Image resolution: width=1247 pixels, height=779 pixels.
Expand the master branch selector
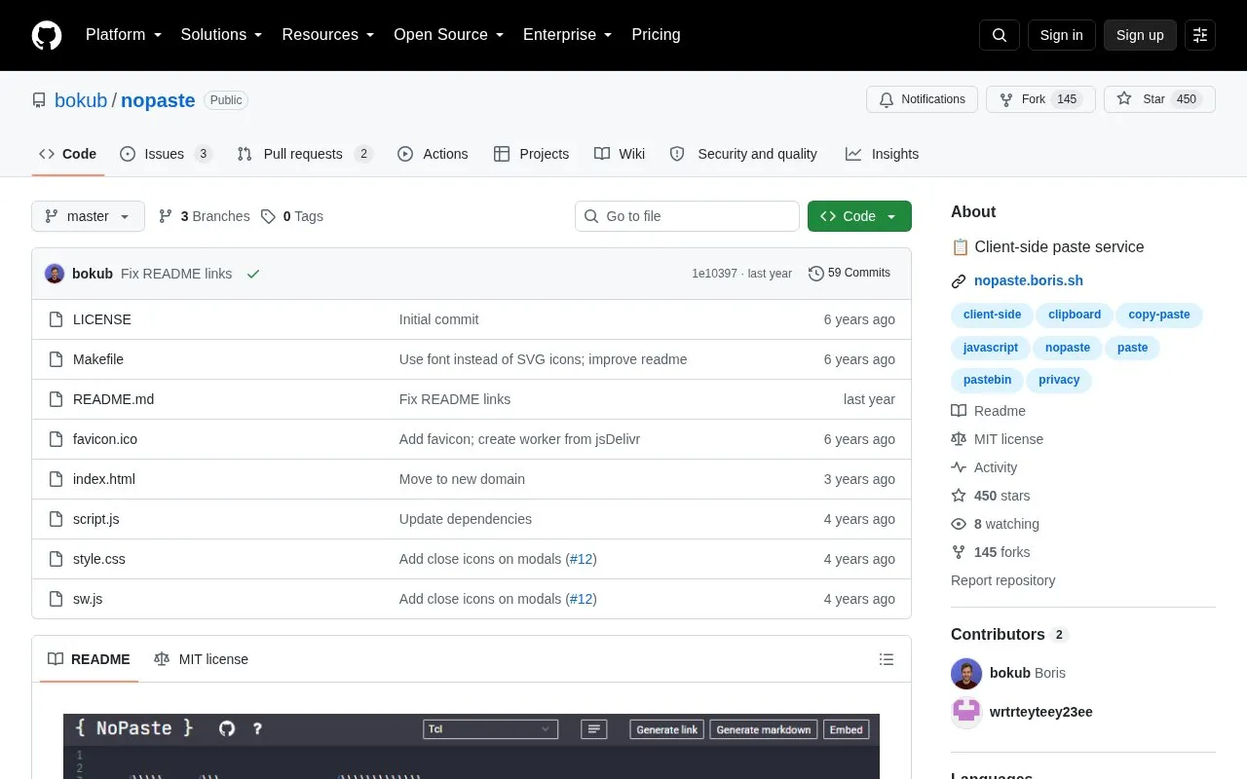coord(88,216)
